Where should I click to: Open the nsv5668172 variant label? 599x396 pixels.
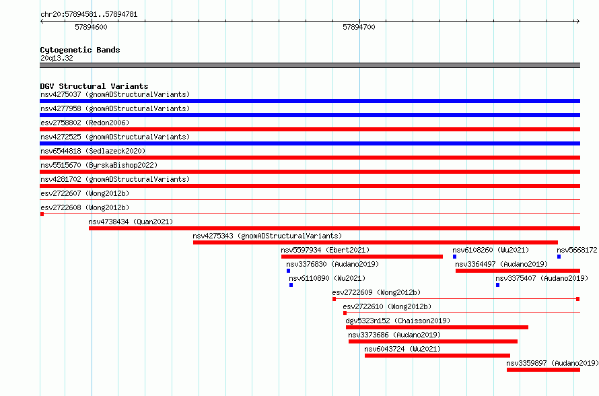[577, 250]
